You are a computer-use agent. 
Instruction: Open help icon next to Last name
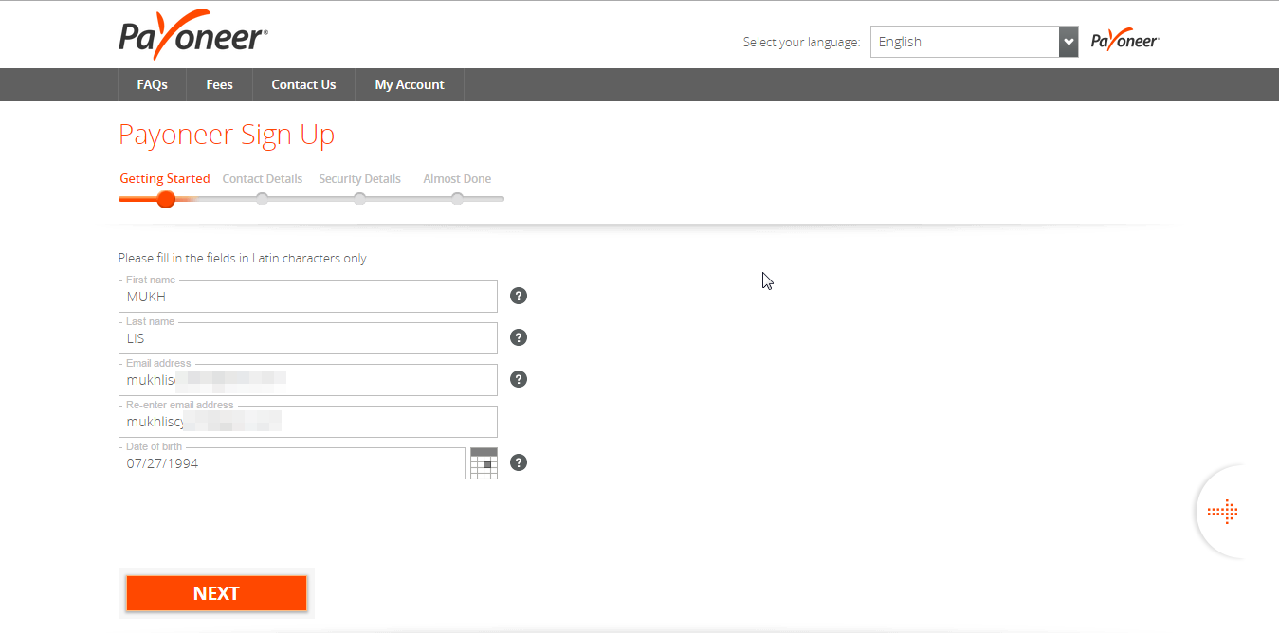519,337
